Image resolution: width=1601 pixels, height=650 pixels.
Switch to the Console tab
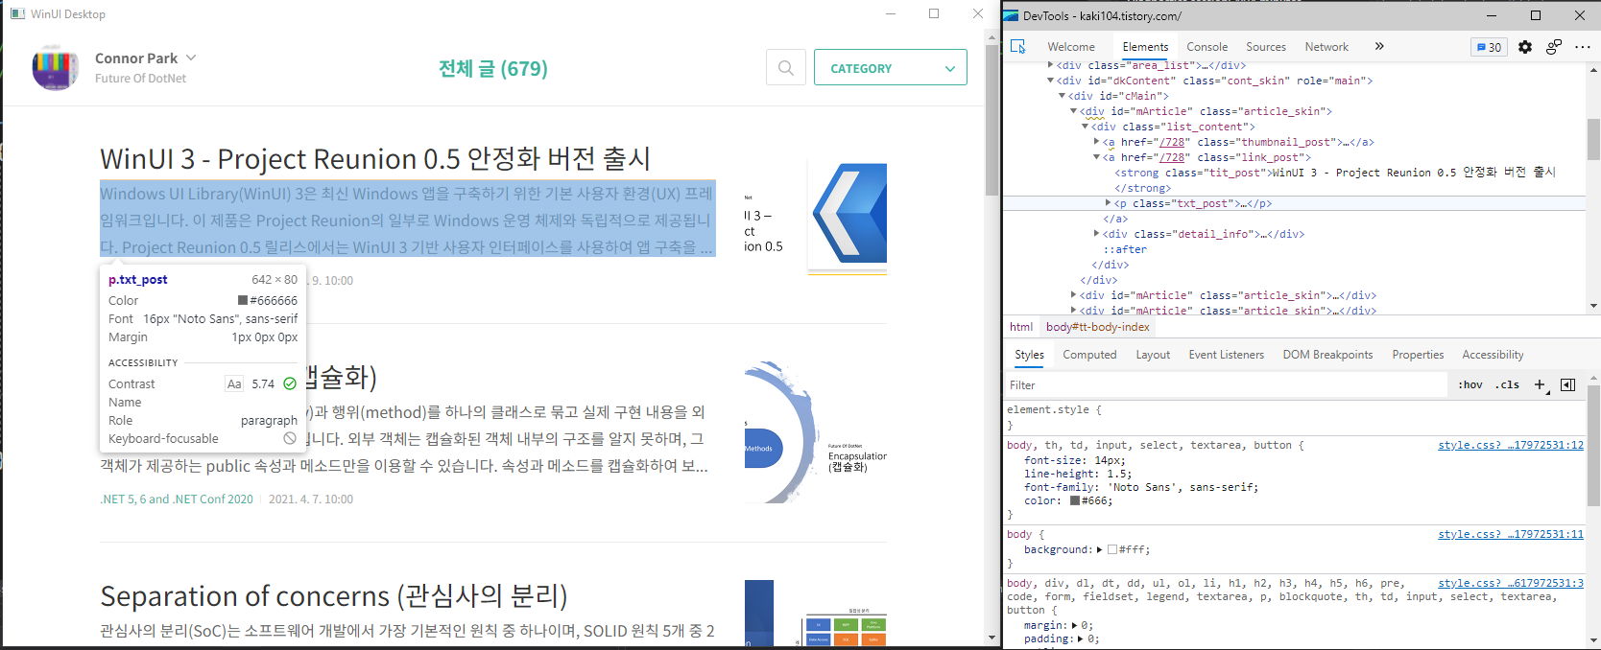1207,46
